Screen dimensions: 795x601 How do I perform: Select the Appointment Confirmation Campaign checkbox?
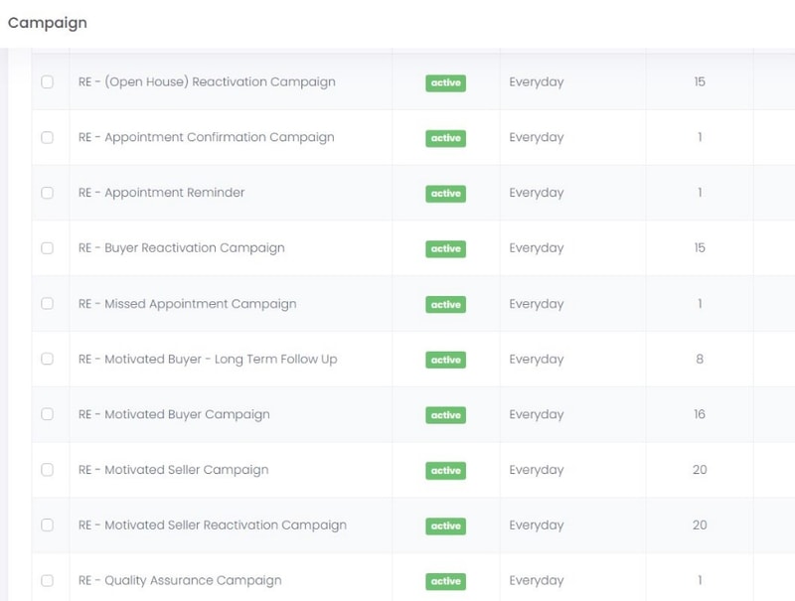pyautogui.click(x=47, y=138)
